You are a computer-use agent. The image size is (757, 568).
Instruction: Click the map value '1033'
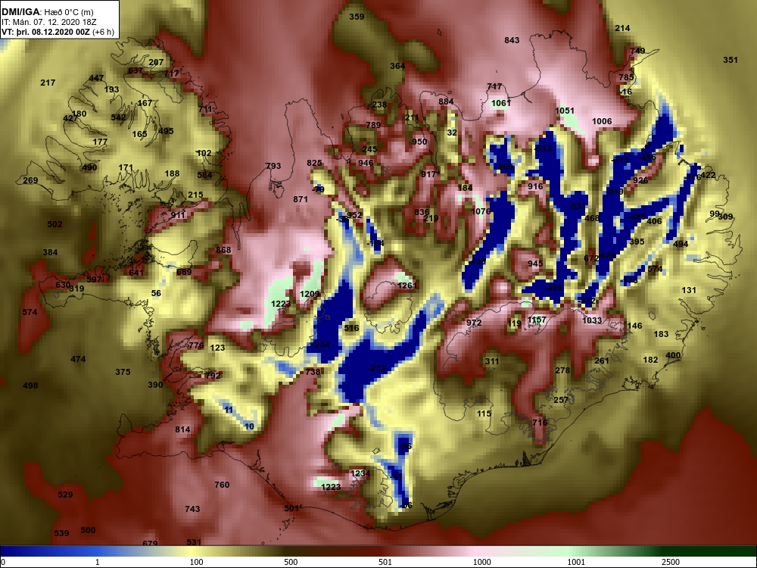pyautogui.click(x=592, y=320)
